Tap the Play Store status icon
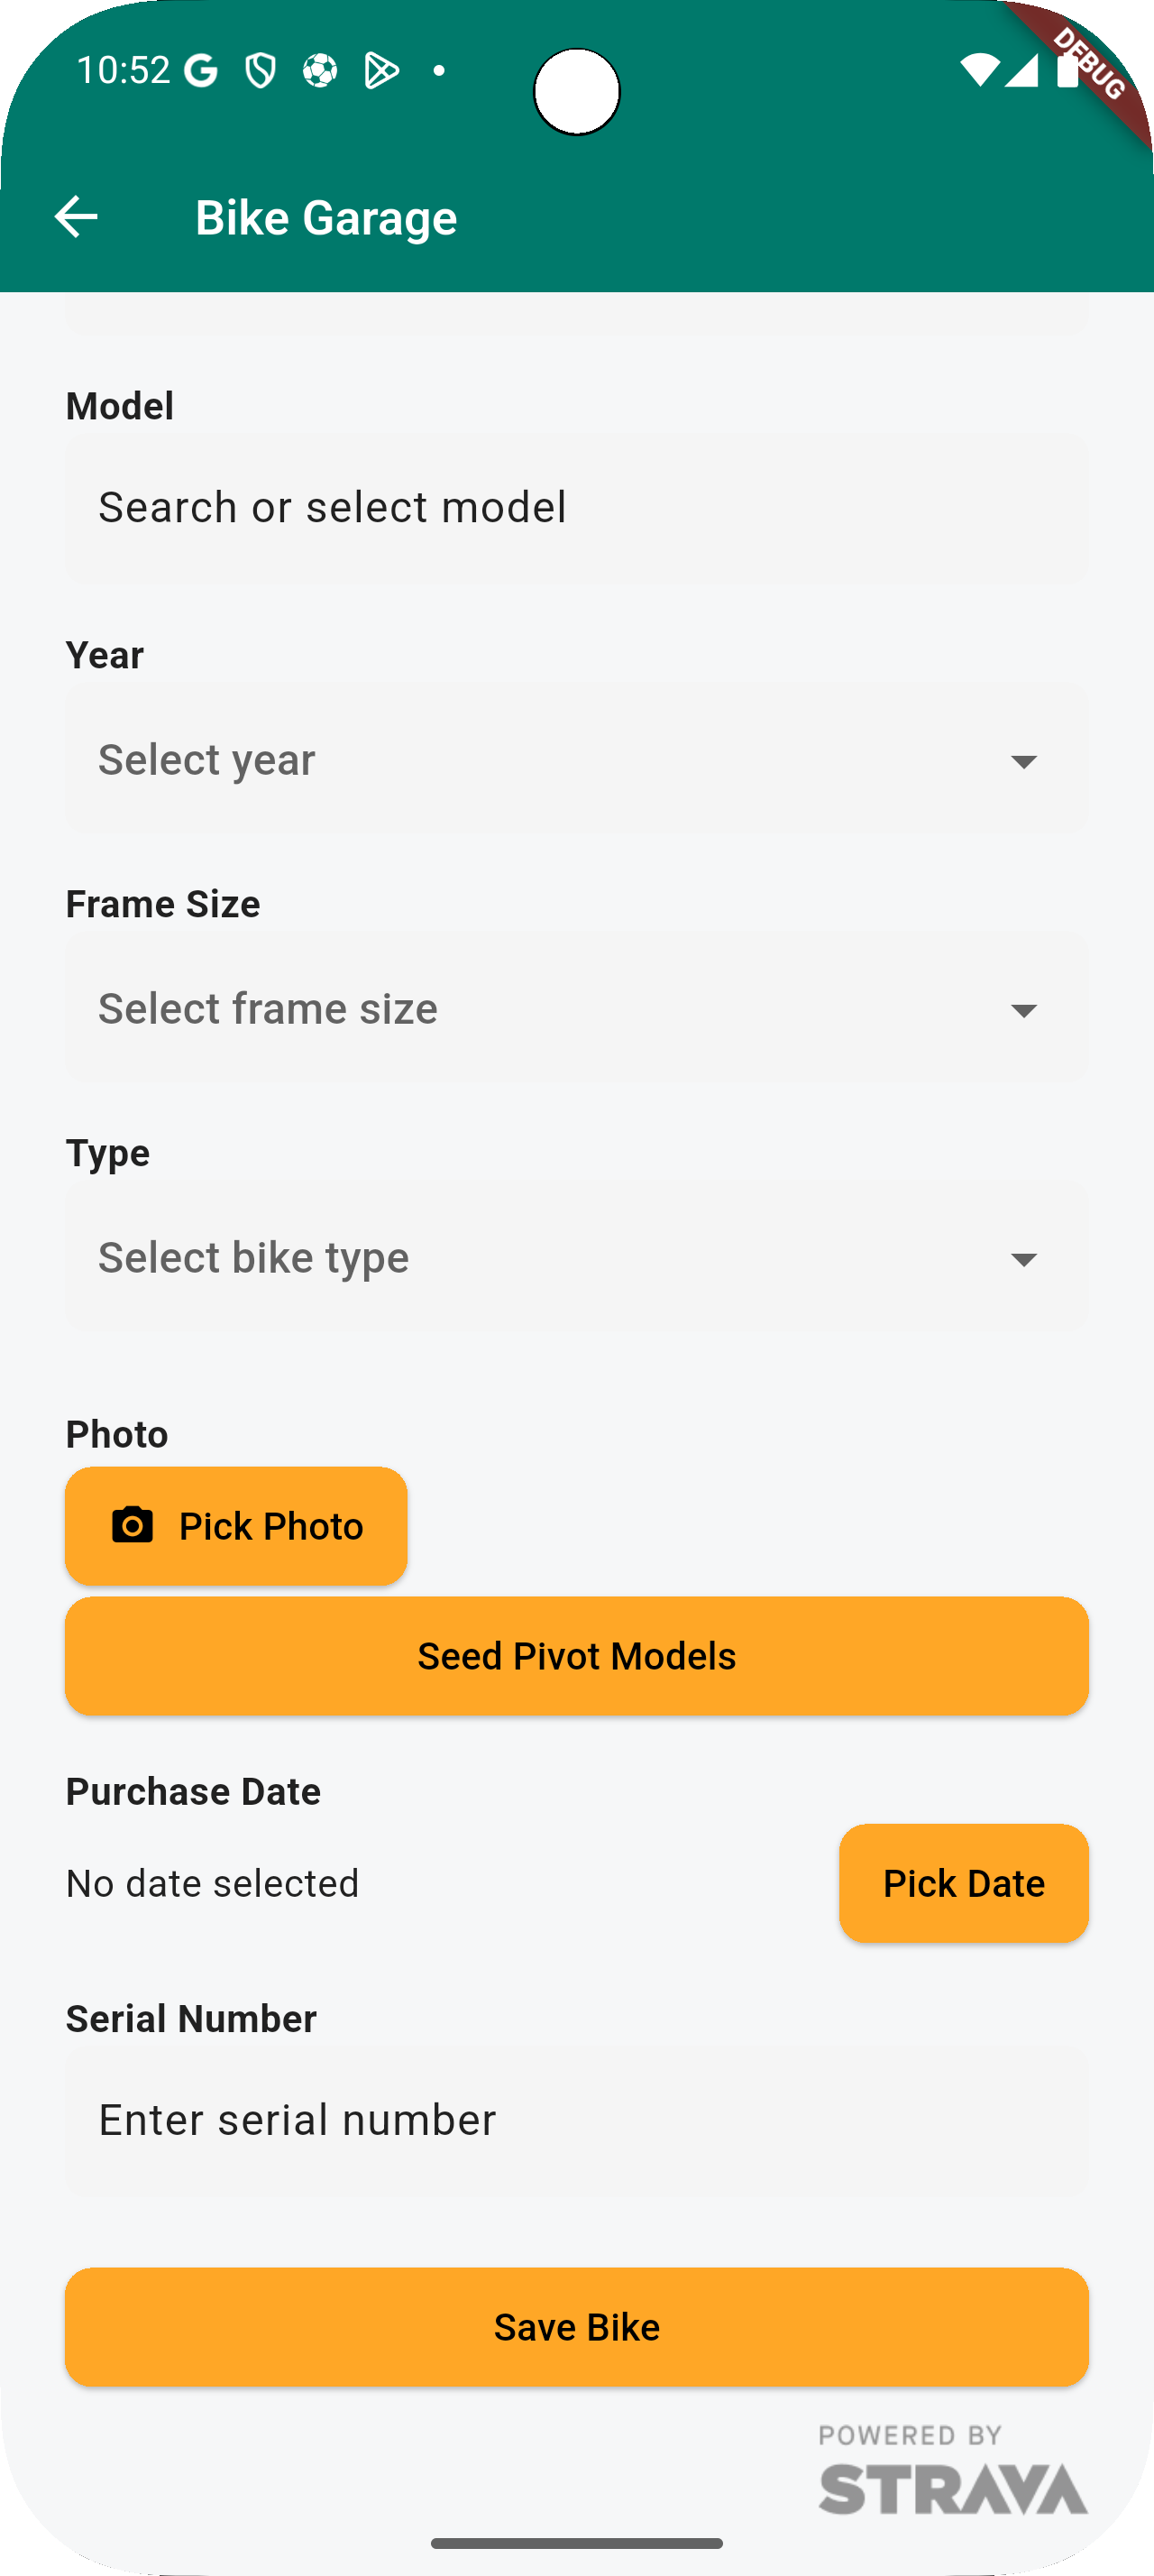Viewport: 1154px width, 2576px height. pyautogui.click(x=380, y=71)
